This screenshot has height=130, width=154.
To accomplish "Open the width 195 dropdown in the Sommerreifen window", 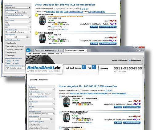I will [11, 12].
